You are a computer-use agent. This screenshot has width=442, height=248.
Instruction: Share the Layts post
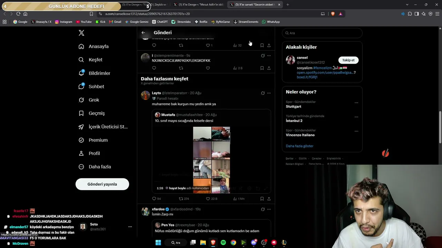point(269,199)
